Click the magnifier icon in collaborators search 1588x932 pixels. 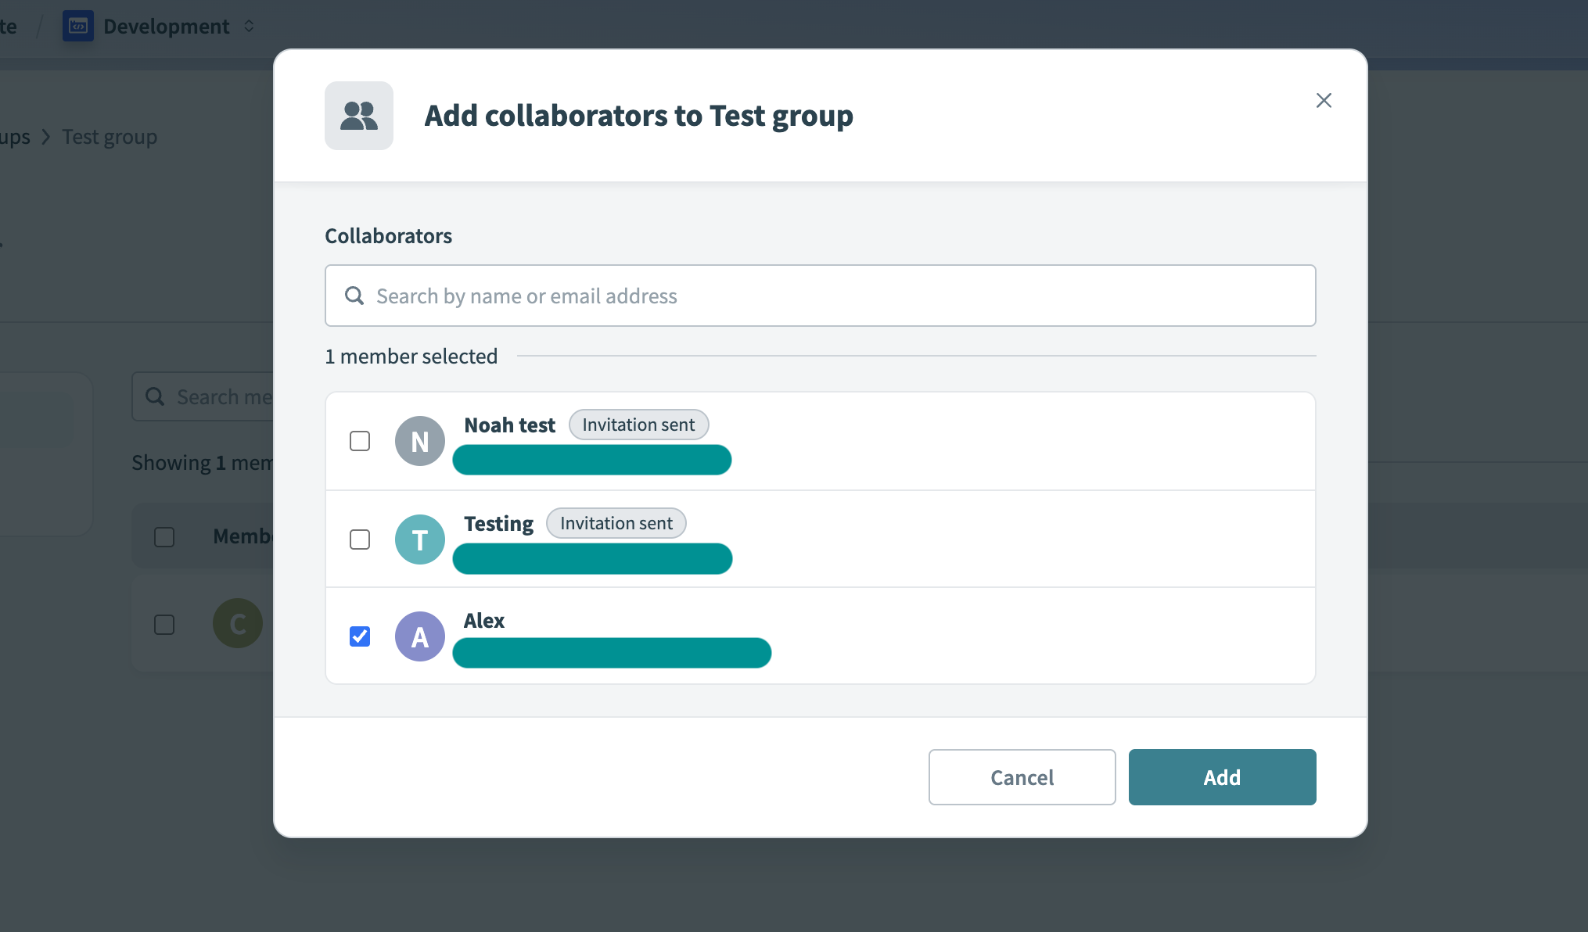coord(354,296)
